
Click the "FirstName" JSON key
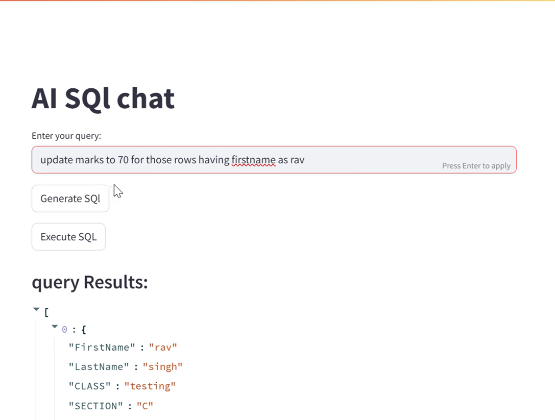coord(102,348)
